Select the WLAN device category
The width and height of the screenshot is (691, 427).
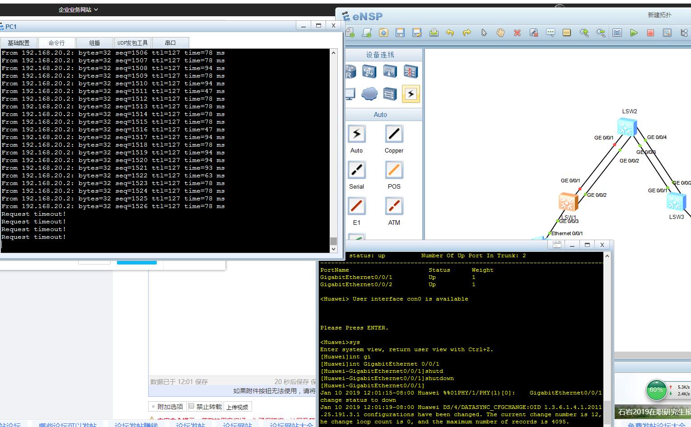tap(390, 72)
